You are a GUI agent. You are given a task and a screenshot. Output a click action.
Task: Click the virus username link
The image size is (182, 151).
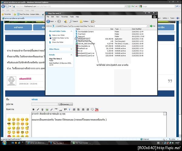click(35, 99)
